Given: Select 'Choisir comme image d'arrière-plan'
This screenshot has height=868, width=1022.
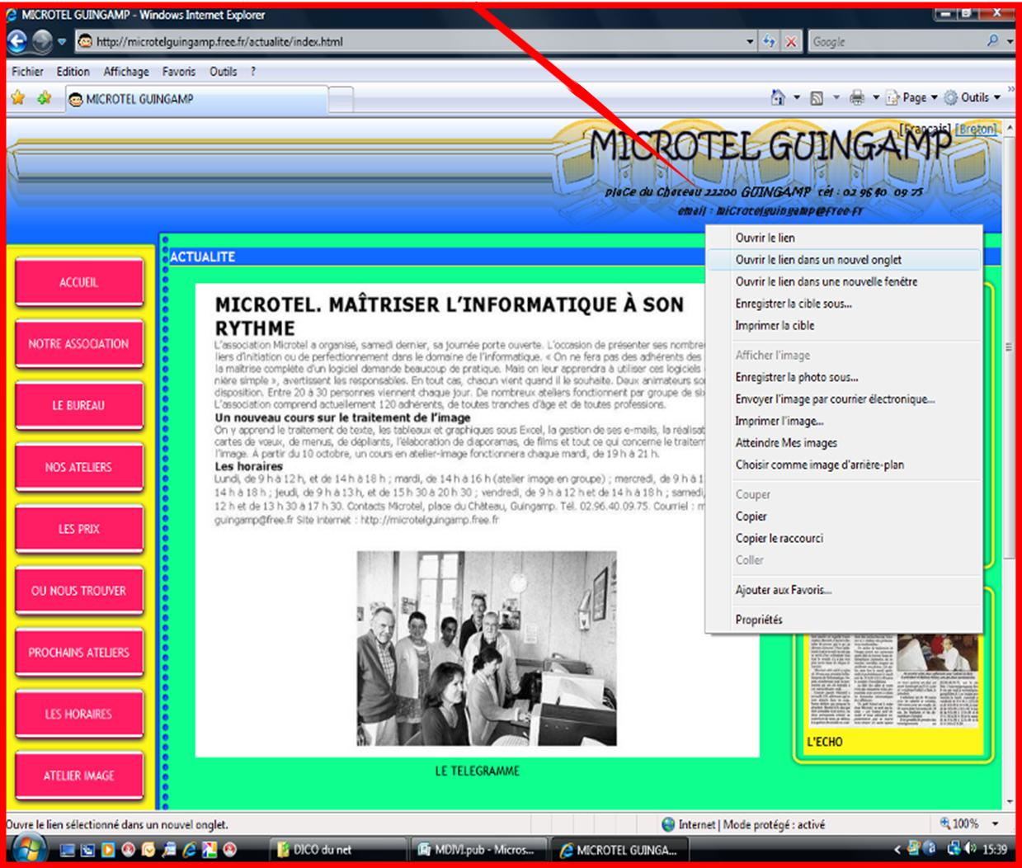Looking at the screenshot, I should pyautogui.click(x=844, y=465).
